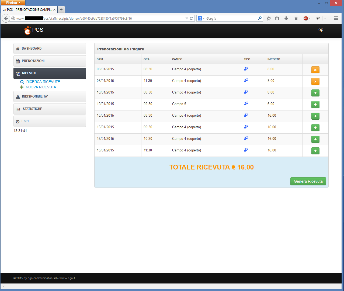Add the Campo 5 booking to receipt
Screen dimensions: 344x291
click(x=315, y=105)
